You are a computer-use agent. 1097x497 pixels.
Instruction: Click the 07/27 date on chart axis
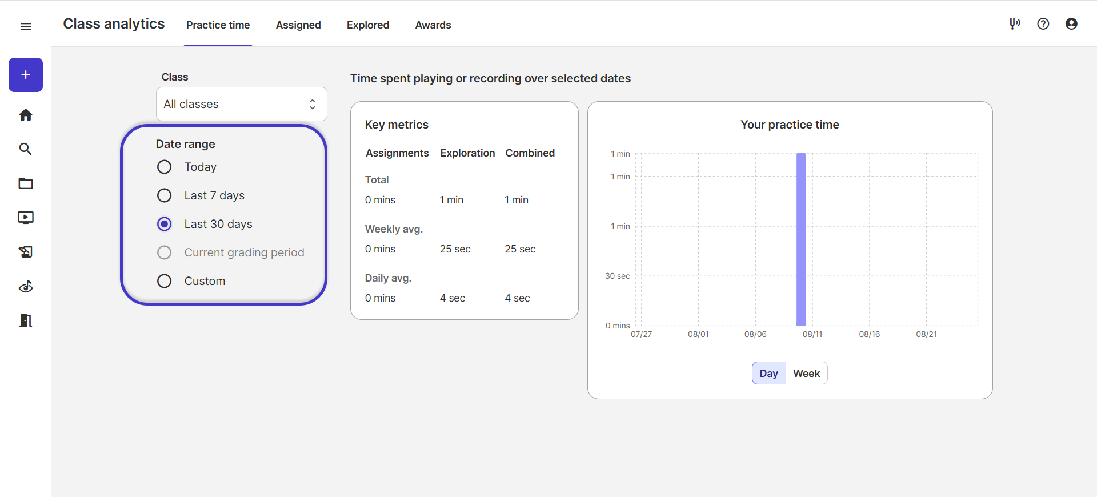pyautogui.click(x=641, y=334)
